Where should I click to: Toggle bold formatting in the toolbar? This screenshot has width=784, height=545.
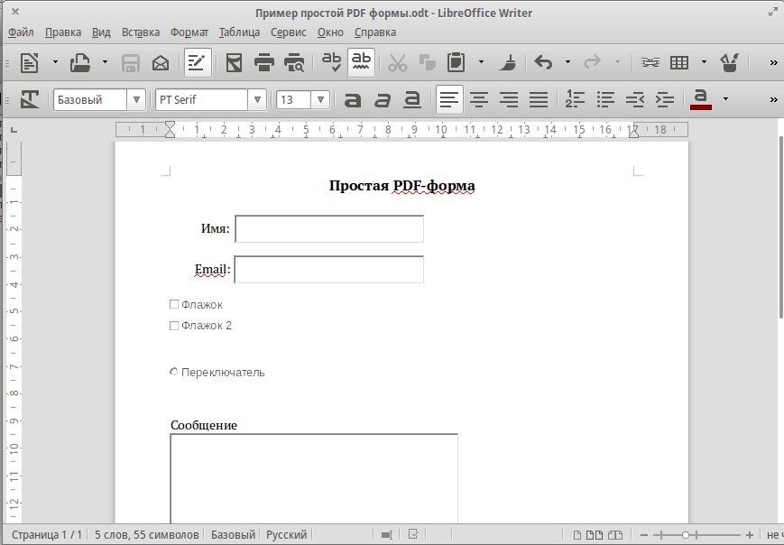pos(353,99)
